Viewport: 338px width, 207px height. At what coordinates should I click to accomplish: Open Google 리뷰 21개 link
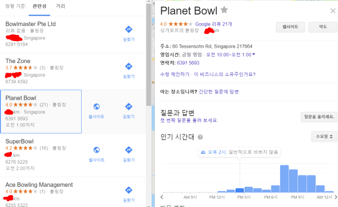tap(214, 24)
